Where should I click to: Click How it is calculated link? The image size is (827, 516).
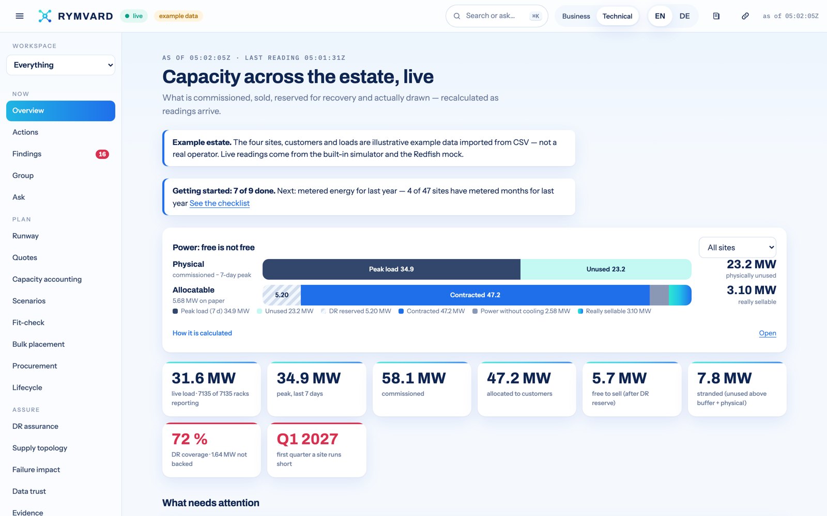point(202,333)
